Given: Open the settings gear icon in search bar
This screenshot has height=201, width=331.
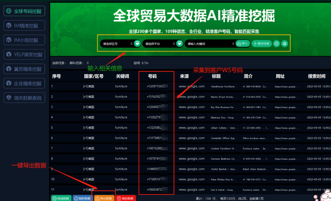Looking at the screenshot, I should click(x=276, y=44).
